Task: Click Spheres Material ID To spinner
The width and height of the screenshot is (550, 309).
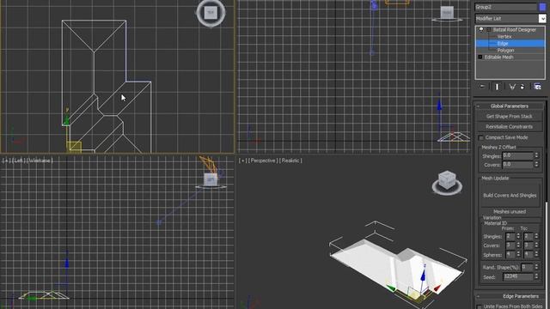Action: tap(536, 254)
